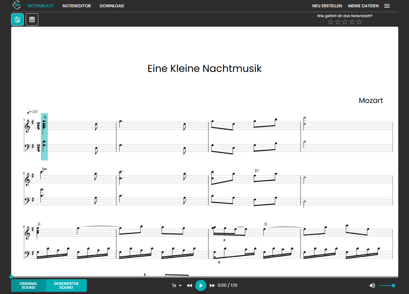Select Original Sound
The image size is (409, 294).
(x=28, y=286)
